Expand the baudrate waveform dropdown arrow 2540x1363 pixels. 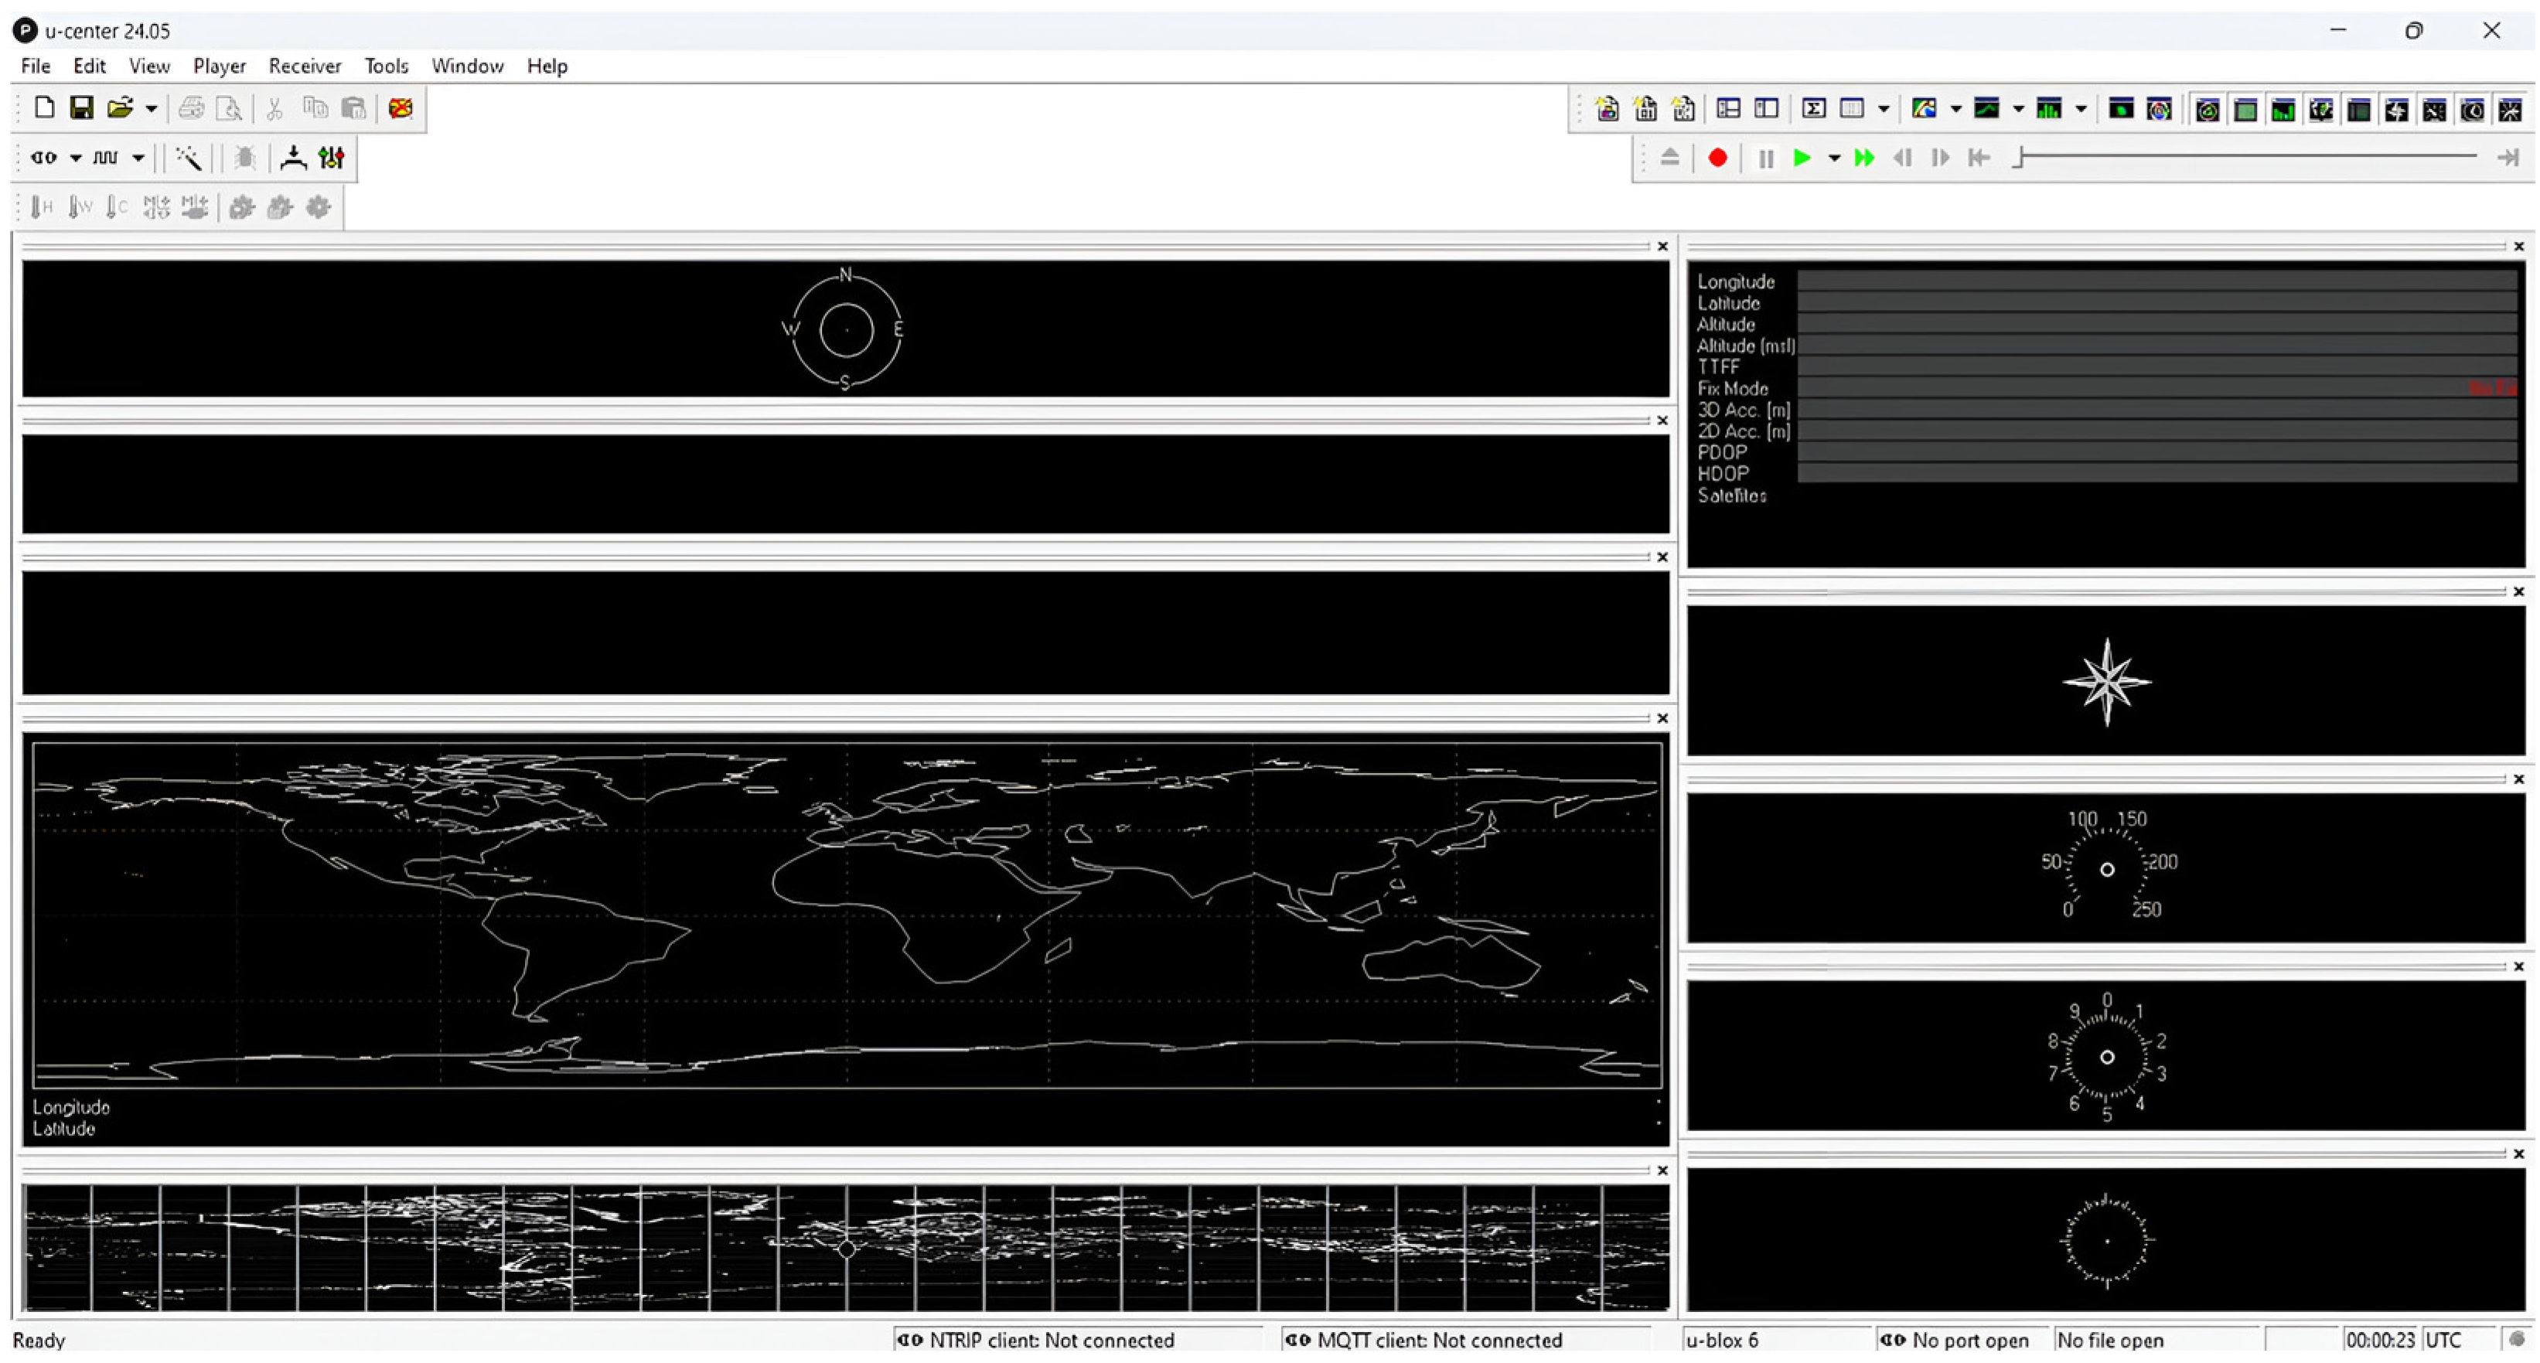(x=139, y=158)
